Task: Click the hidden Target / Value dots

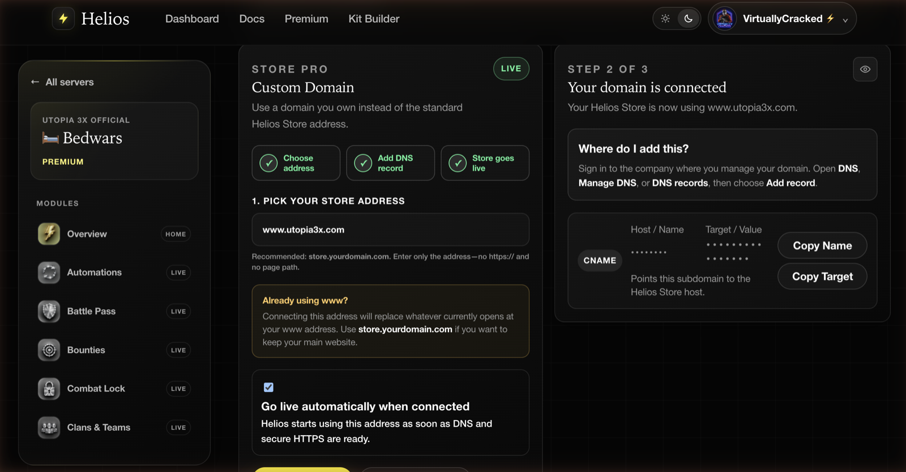Action: (733, 252)
